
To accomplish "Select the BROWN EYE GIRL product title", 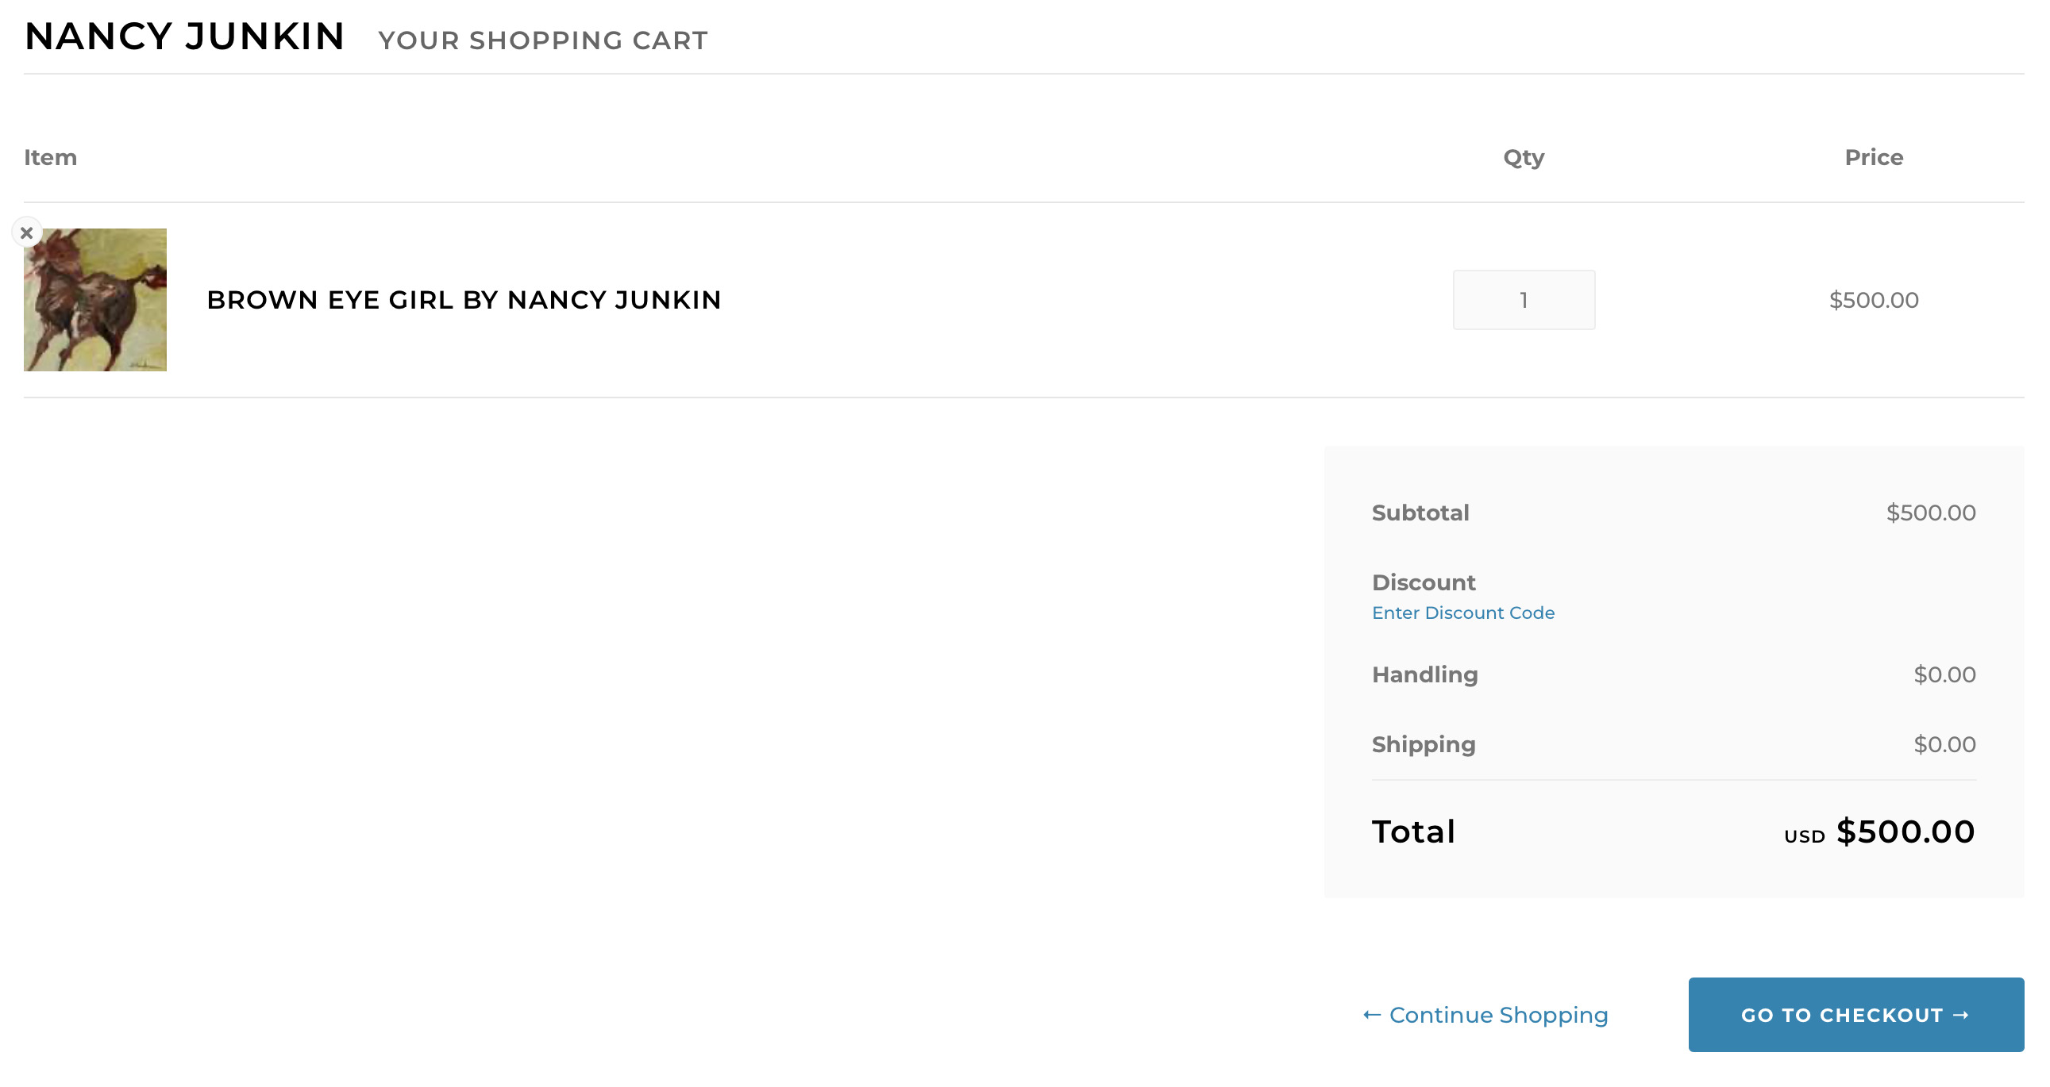I will click(464, 300).
